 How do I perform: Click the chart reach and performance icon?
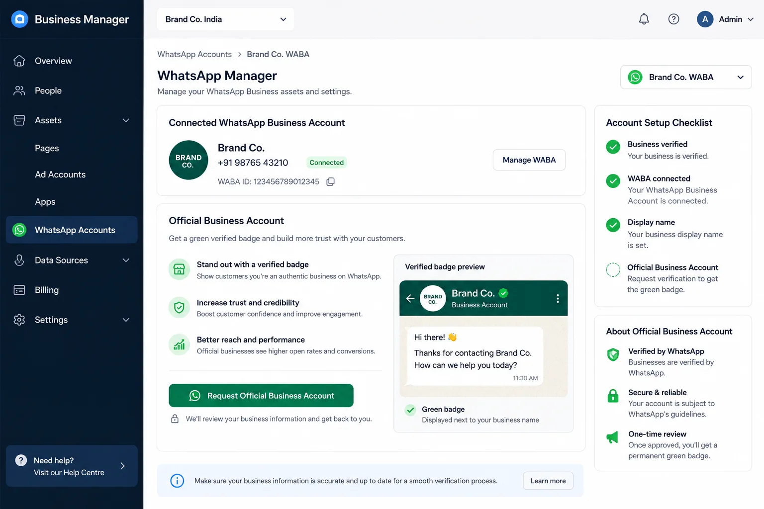pyautogui.click(x=179, y=344)
